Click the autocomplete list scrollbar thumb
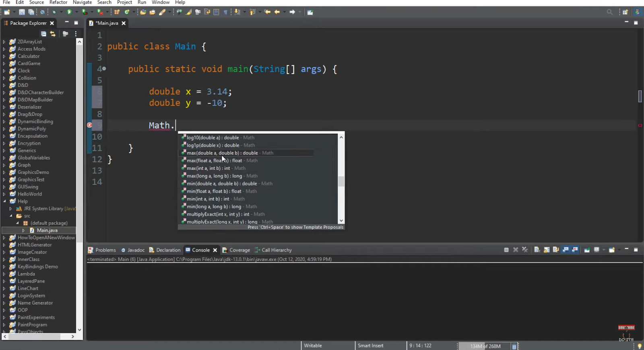Viewport: 644px width, 350px height. [341, 181]
